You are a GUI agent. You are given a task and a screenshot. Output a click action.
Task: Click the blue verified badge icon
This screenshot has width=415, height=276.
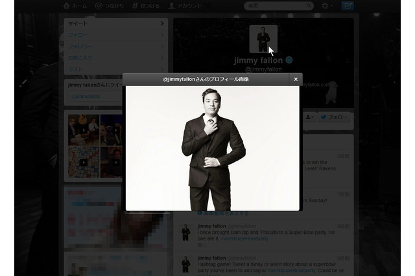pos(289,60)
